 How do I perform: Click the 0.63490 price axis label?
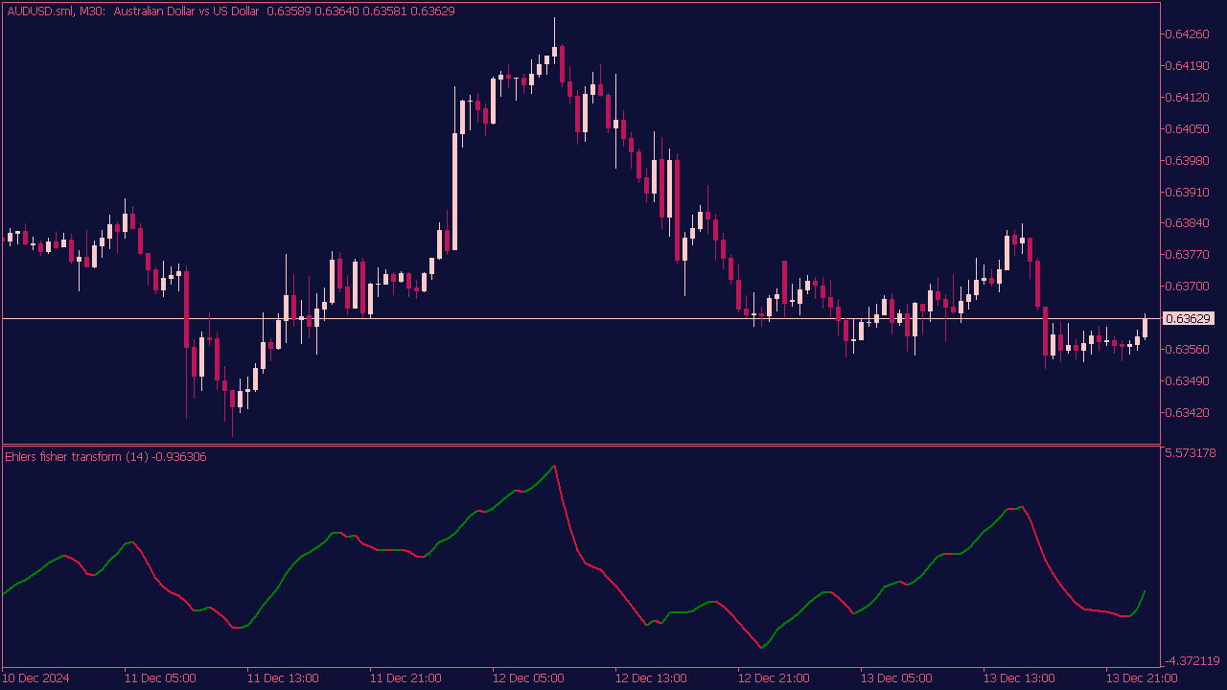coord(1186,381)
